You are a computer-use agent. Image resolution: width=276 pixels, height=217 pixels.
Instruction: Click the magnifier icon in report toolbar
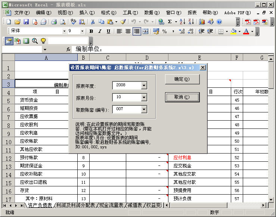[x=35, y=41]
